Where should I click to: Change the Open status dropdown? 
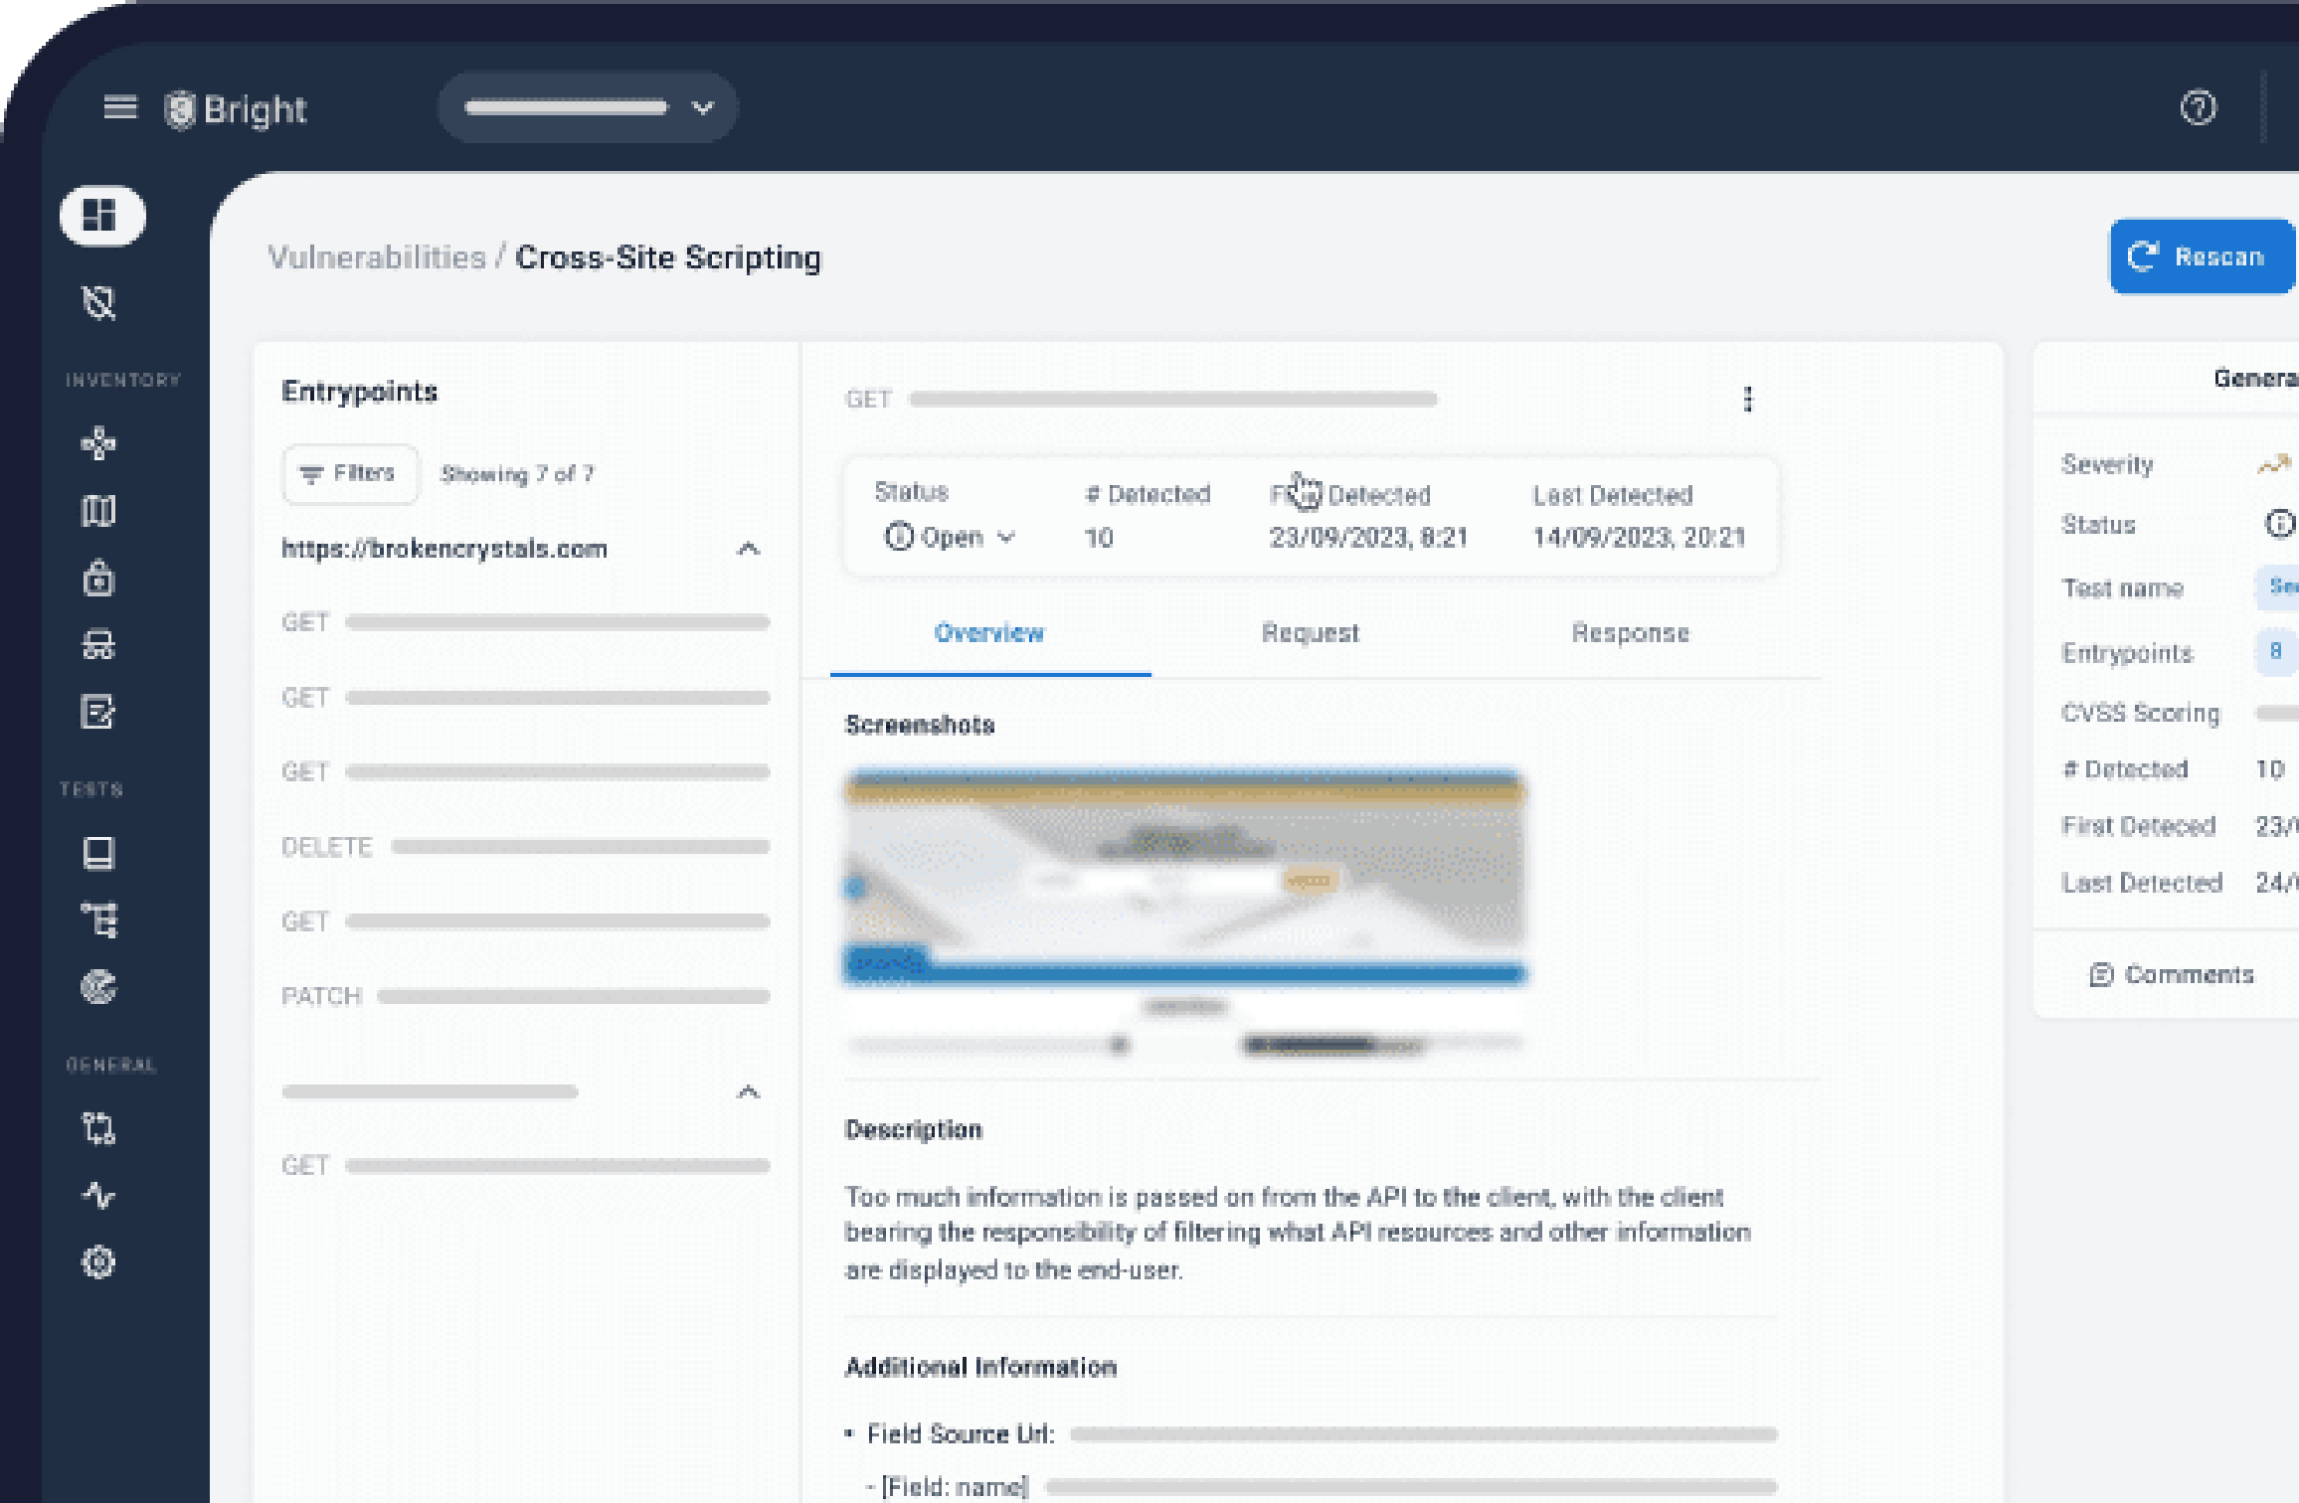pyautogui.click(x=950, y=538)
